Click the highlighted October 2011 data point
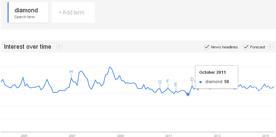The image size is (276, 137). (188, 94)
